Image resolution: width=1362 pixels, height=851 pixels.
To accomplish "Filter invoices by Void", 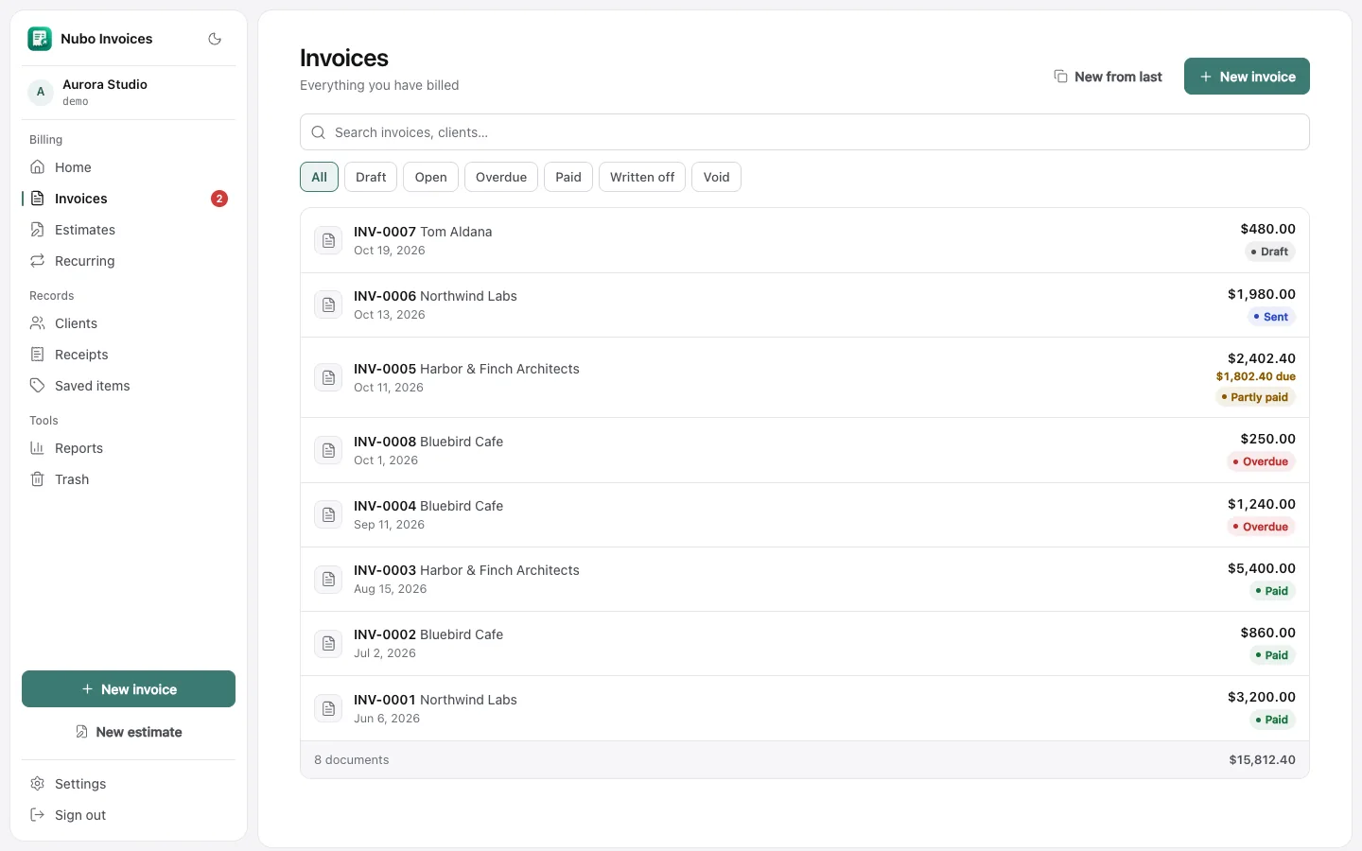I will (716, 177).
